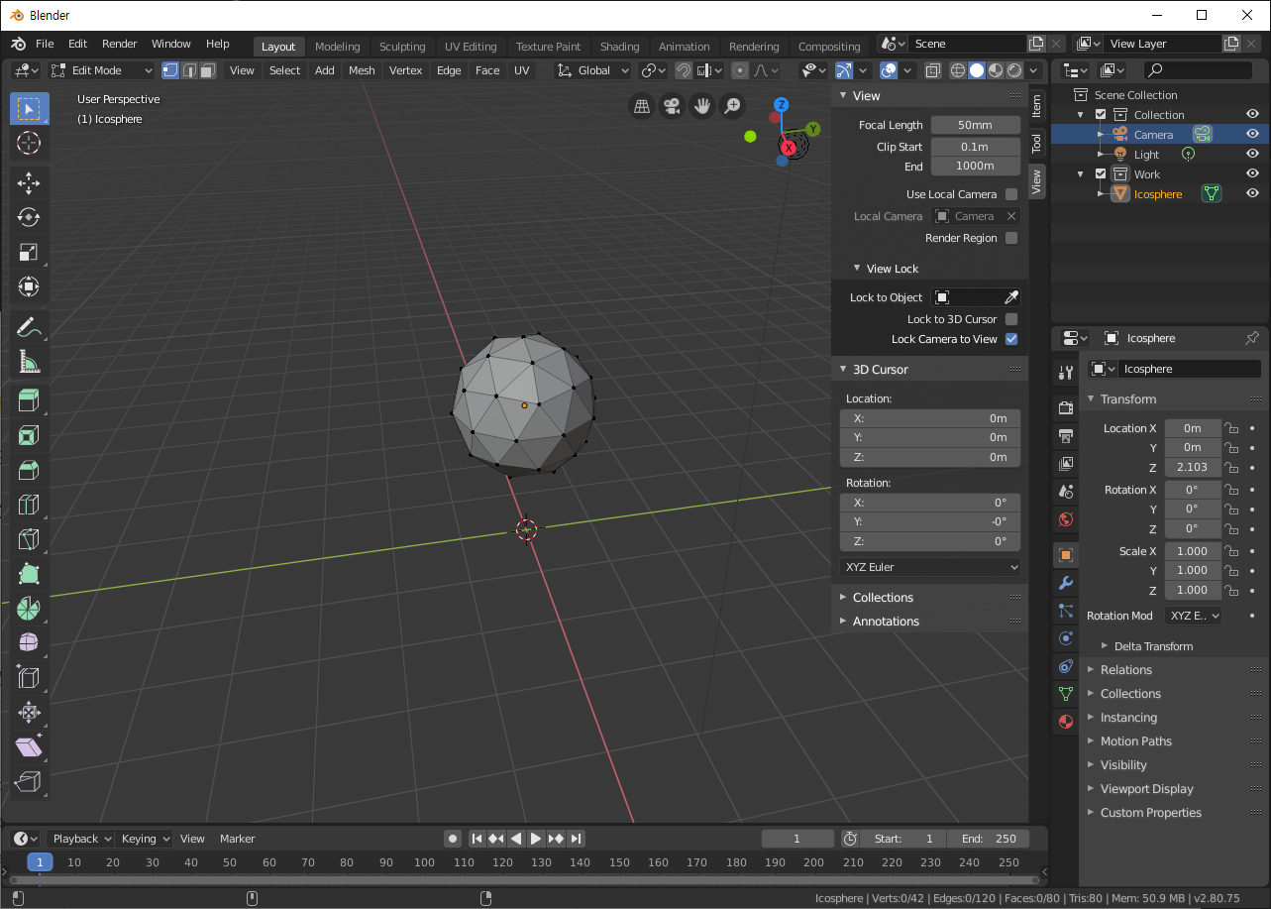Click the Play animation button
1271x909 pixels.
pyautogui.click(x=536, y=839)
